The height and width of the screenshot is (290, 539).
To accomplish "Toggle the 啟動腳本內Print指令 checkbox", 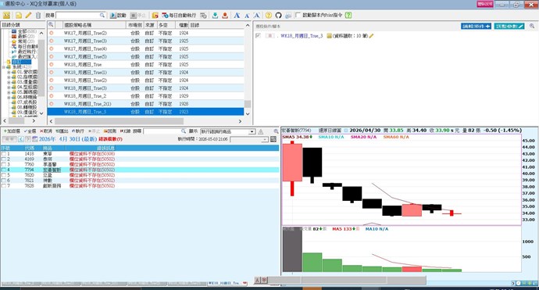I will pos(298,15).
